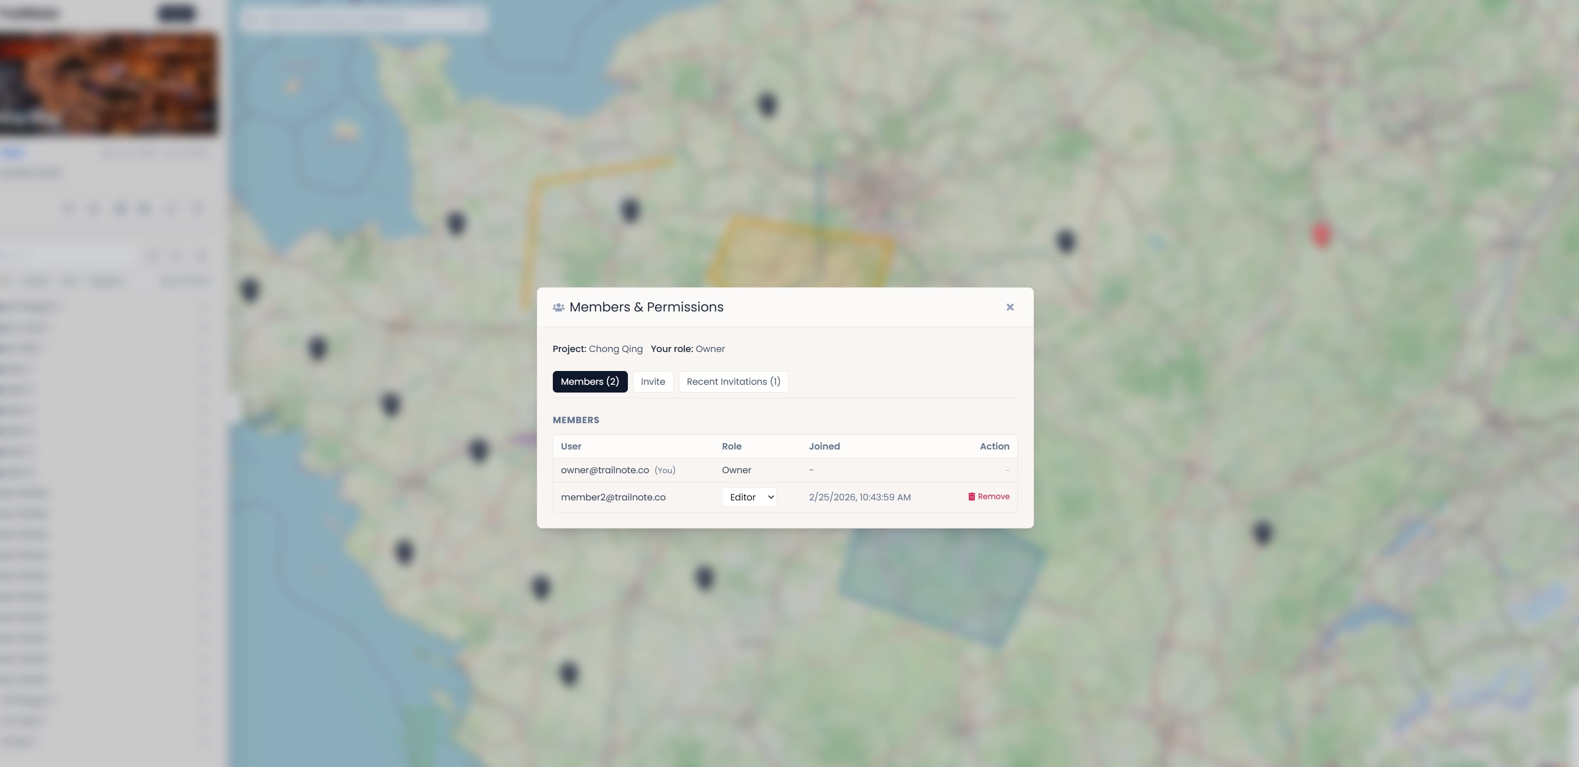Click the southernmost dark map marker

[569, 673]
